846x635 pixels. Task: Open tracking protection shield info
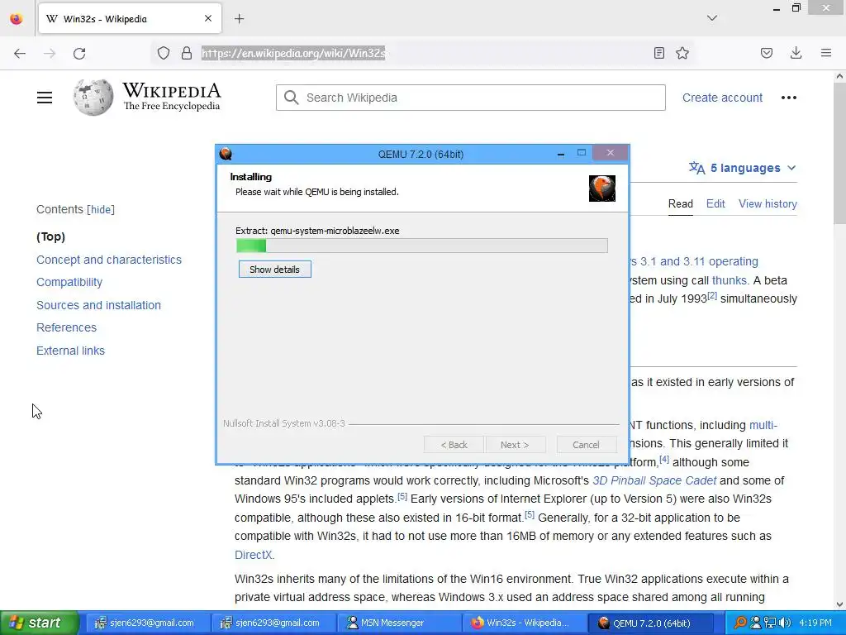click(164, 53)
